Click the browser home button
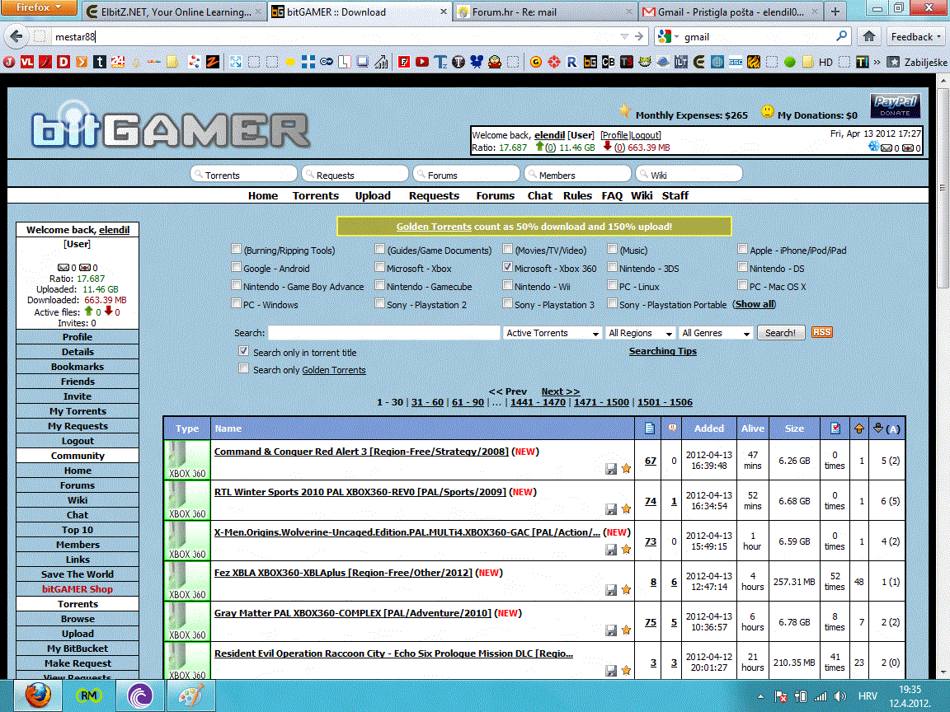This screenshot has height=712, width=950. [x=869, y=36]
